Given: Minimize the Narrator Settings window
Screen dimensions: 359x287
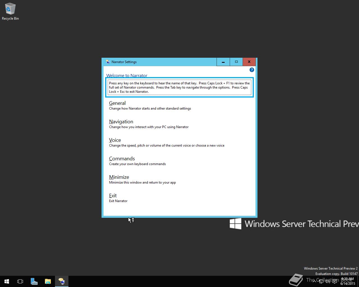Looking at the screenshot, I should click(223, 62).
